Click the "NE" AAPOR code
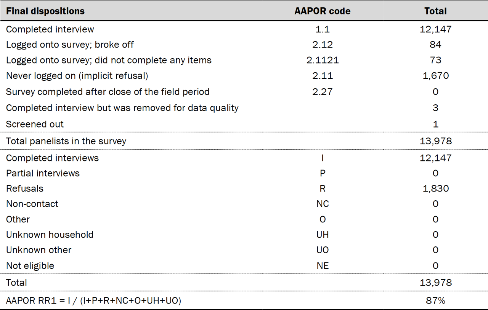Image resolution: width=488 pixels, height=310 pixels. pyautogui.click(x=323, y=265)
